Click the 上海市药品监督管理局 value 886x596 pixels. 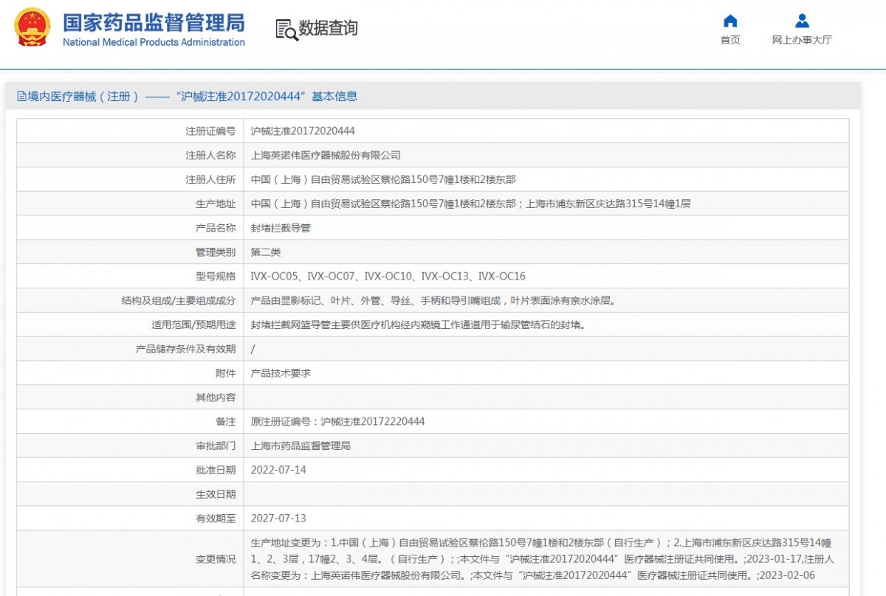click(x=301, y=446)
